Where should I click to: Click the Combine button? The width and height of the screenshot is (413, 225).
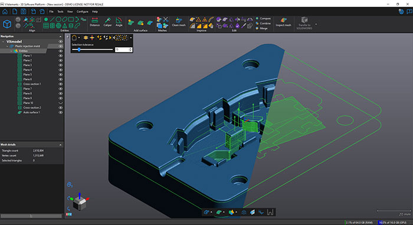tap(263, 23)
